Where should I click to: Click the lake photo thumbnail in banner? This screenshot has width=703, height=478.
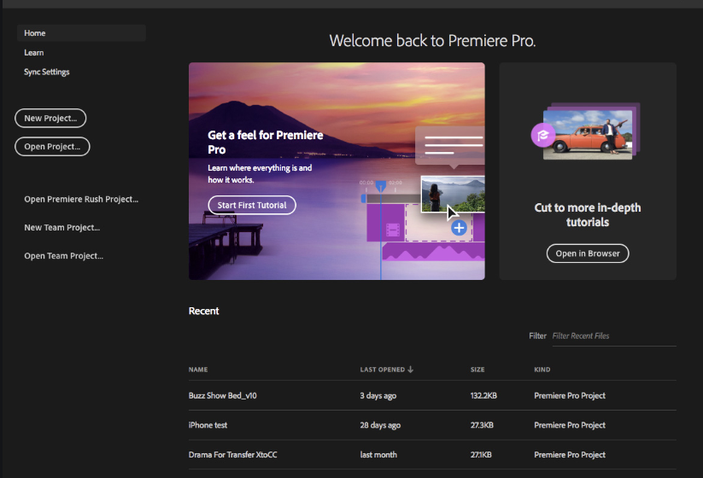pos(453,194)
